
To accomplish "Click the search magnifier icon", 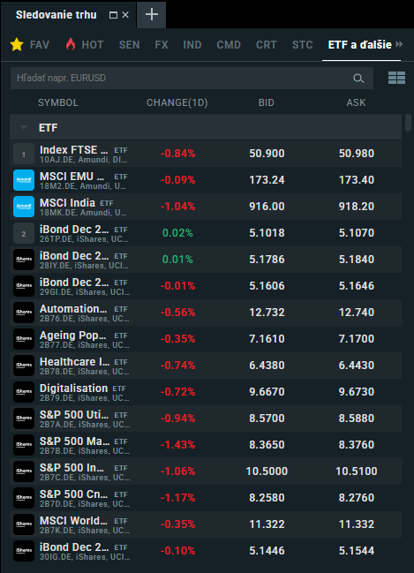I will (358, 79).
